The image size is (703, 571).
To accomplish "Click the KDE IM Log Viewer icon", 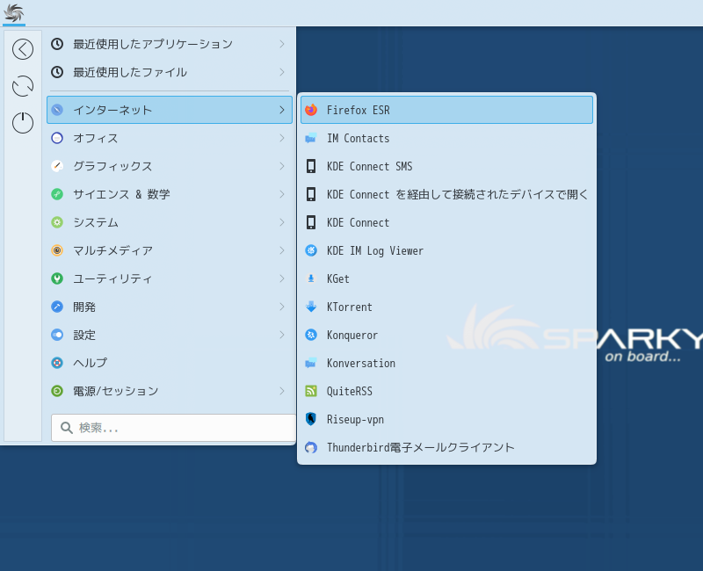I will tap(311, 250).
